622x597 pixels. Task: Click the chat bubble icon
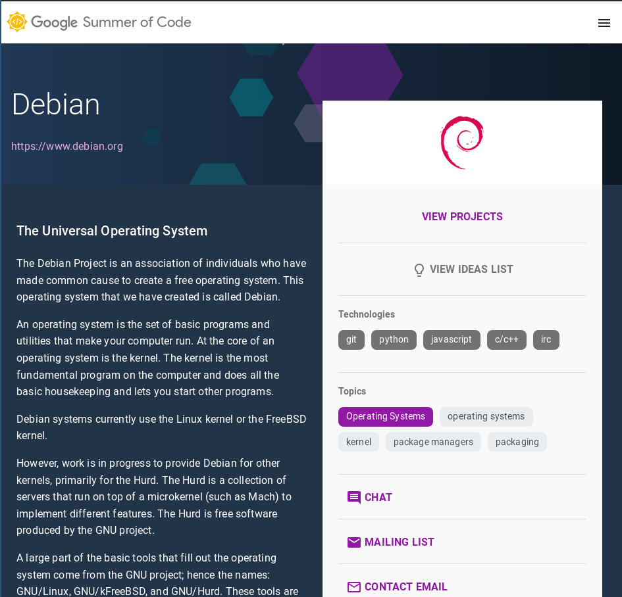click(354, 497)
